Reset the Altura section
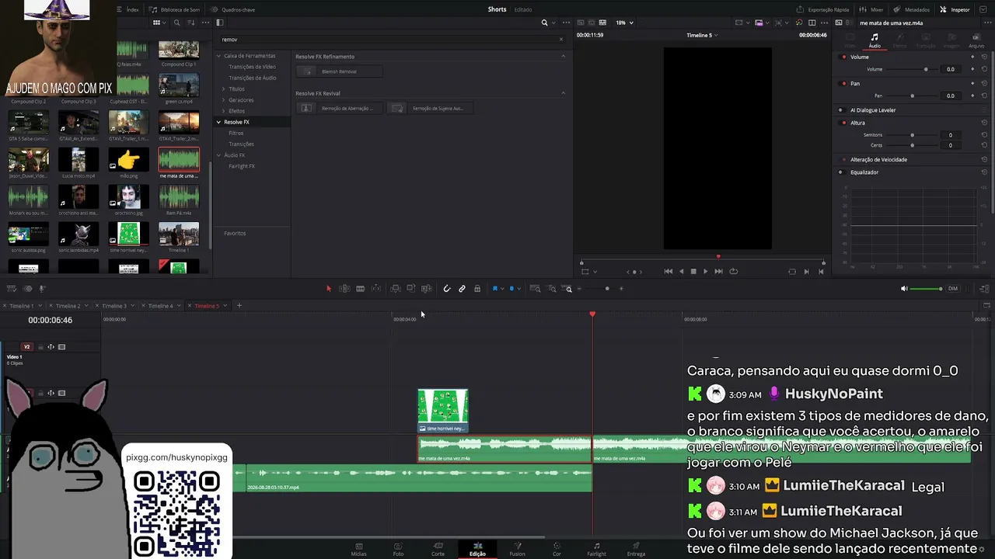Viewport: 995px width, 559px height. (984, 123)
